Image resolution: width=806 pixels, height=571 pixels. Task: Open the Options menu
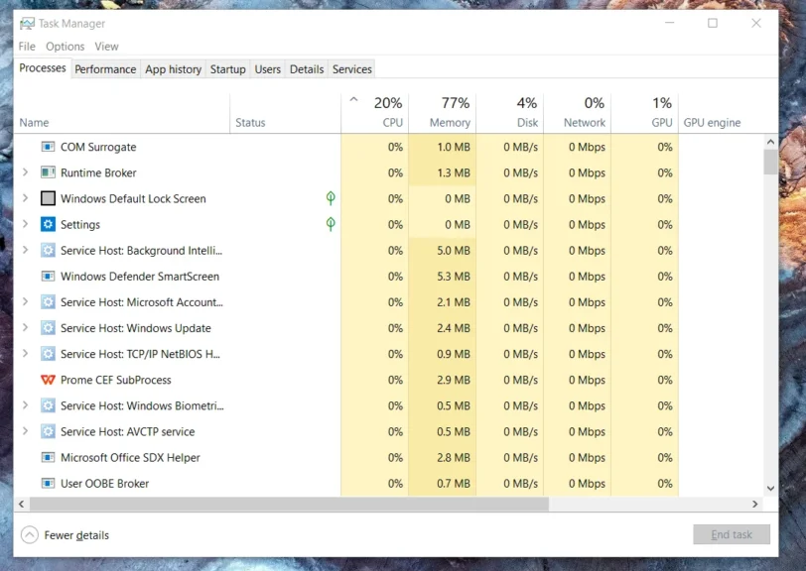(65, 47)
